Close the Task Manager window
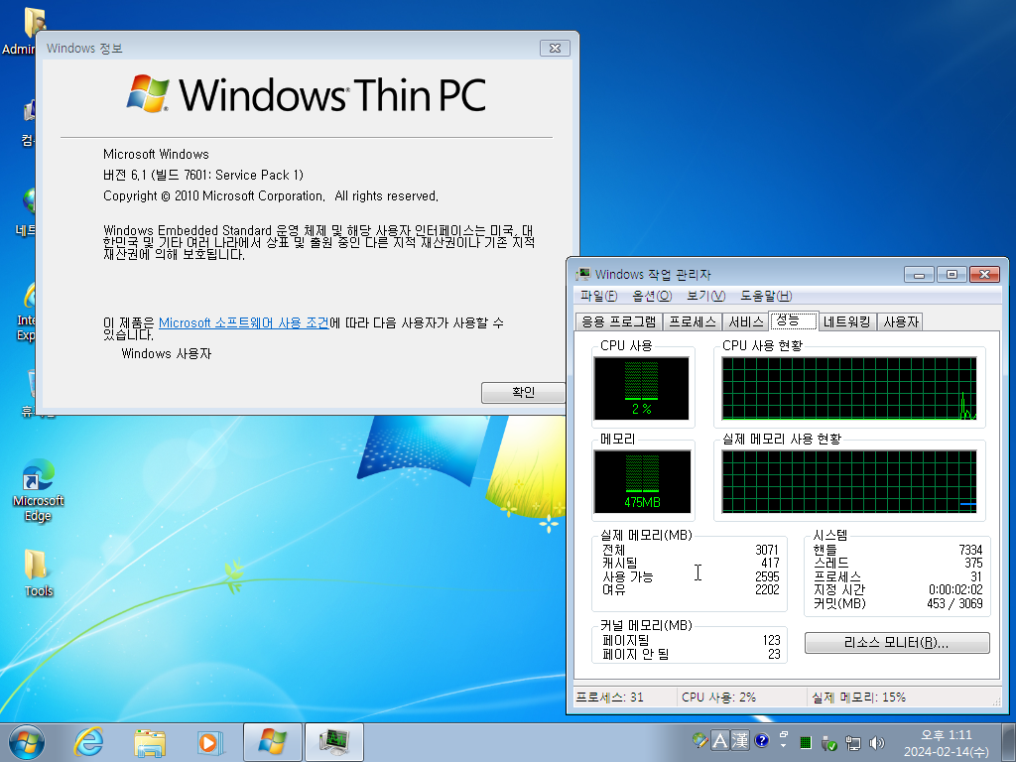The height and width of the screenshot is (762, 1016). [x=984, y=275]
